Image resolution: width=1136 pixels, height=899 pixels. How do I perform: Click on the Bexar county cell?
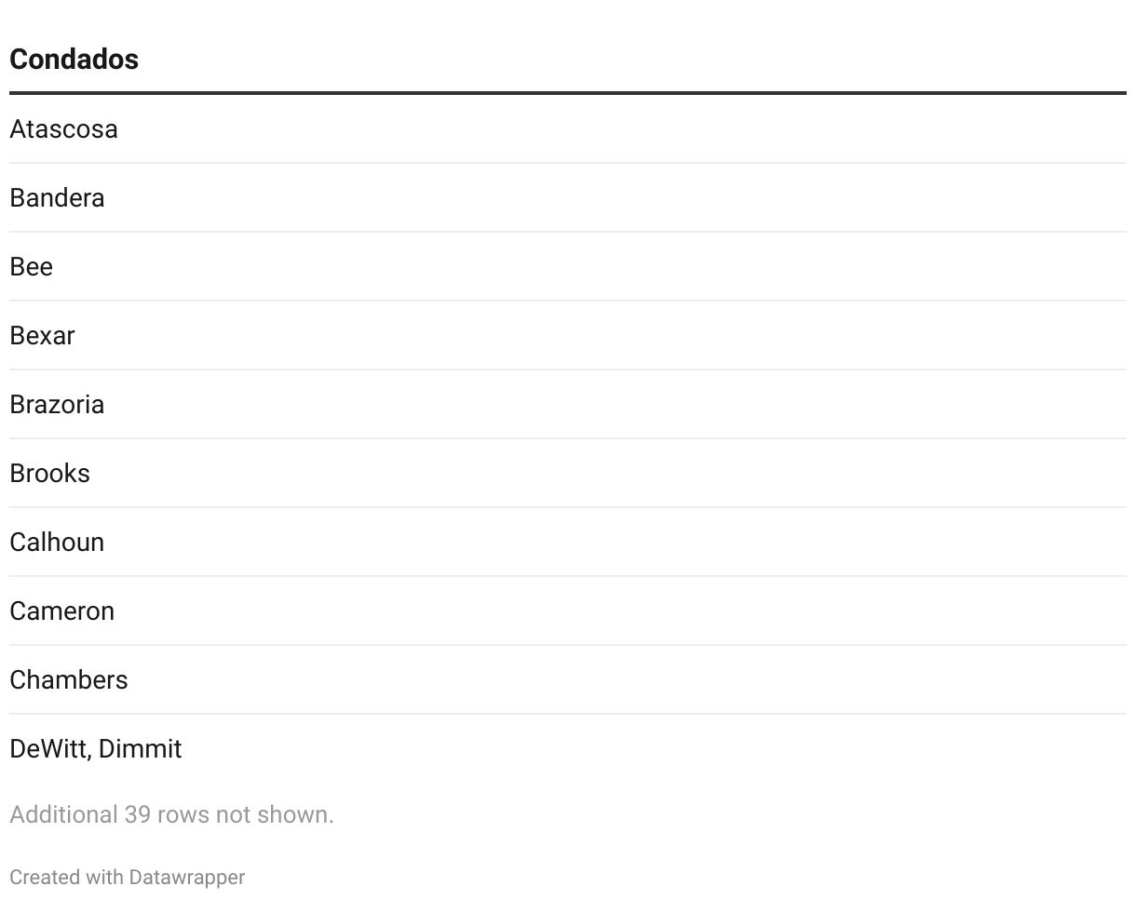click(x=42, y=336)
